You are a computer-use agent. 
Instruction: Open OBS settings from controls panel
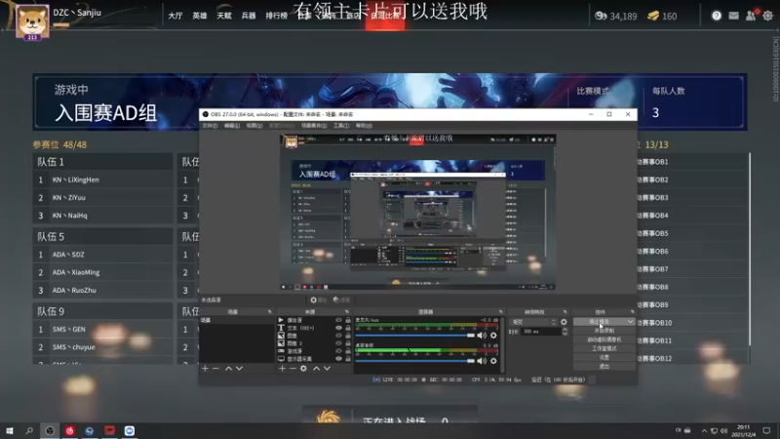pyautogui.click(x=604, y=357)
